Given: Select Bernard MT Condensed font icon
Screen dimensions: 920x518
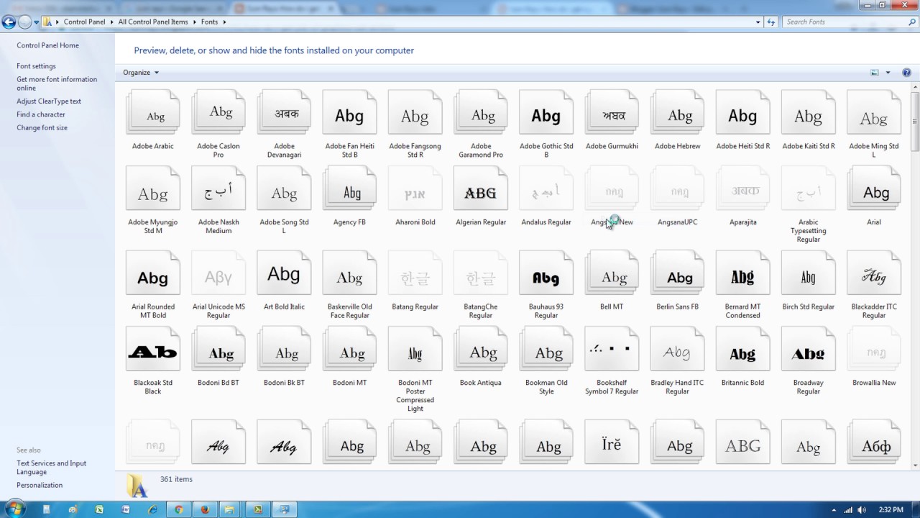Looking at the screenshot, I should click(x=742, y=274).
